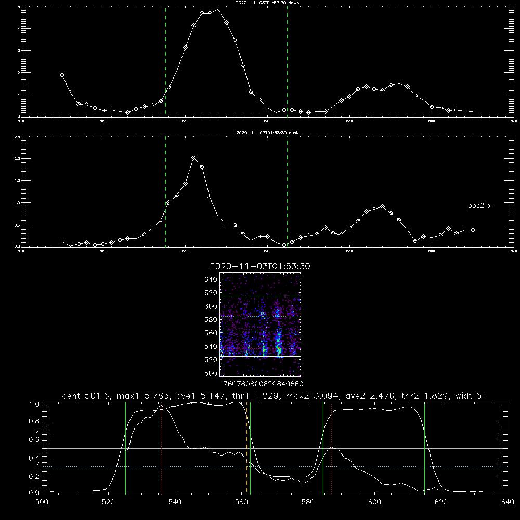
Task: Click the heatmap y-axis tick '520'
Action: 211,360
